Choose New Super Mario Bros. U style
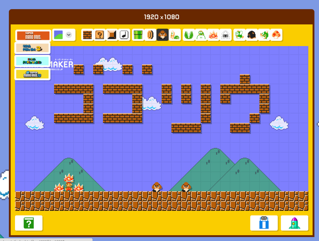319x241 pixels. click(x=33, y=74)
